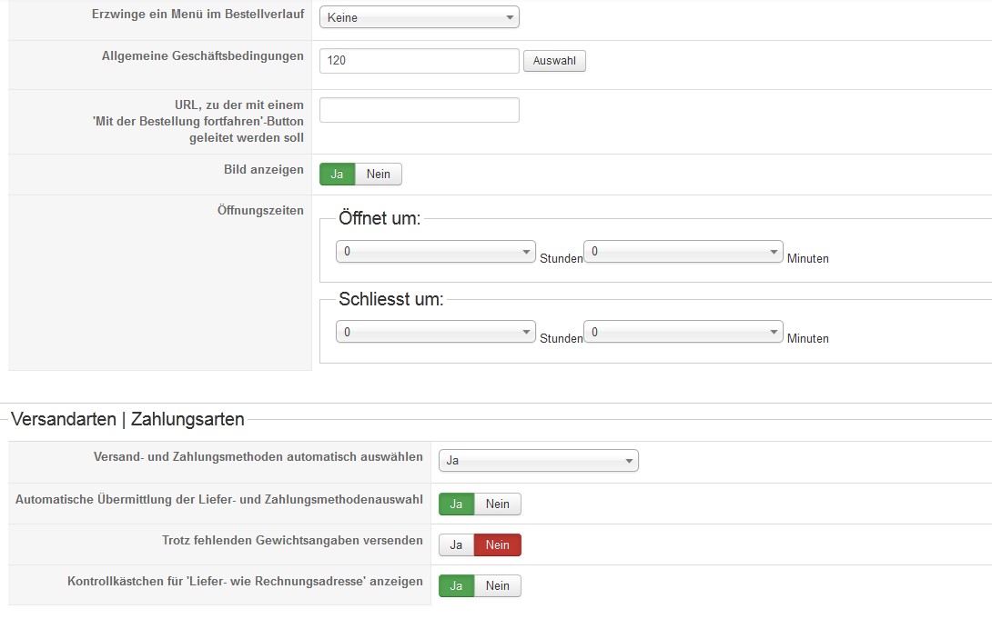The width and height of the screenshot is (992, 629).
Task: Choose Nein for Kontrollkästchen Liefer- wie Rechnungsadresse
Action: pos(498,585)
